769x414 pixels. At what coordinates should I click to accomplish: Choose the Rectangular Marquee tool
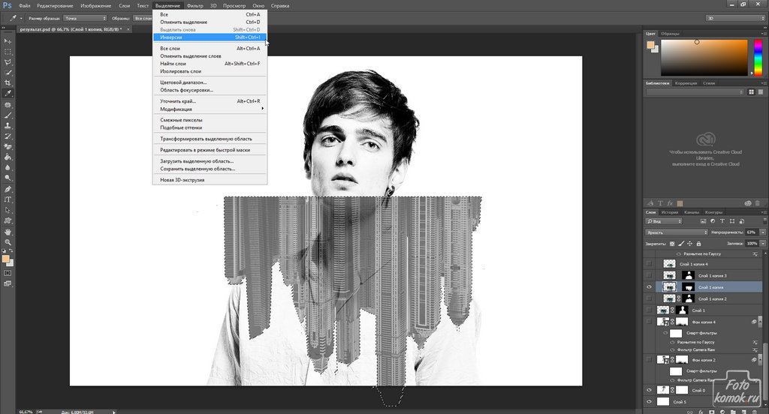click(x=8, y=52)
